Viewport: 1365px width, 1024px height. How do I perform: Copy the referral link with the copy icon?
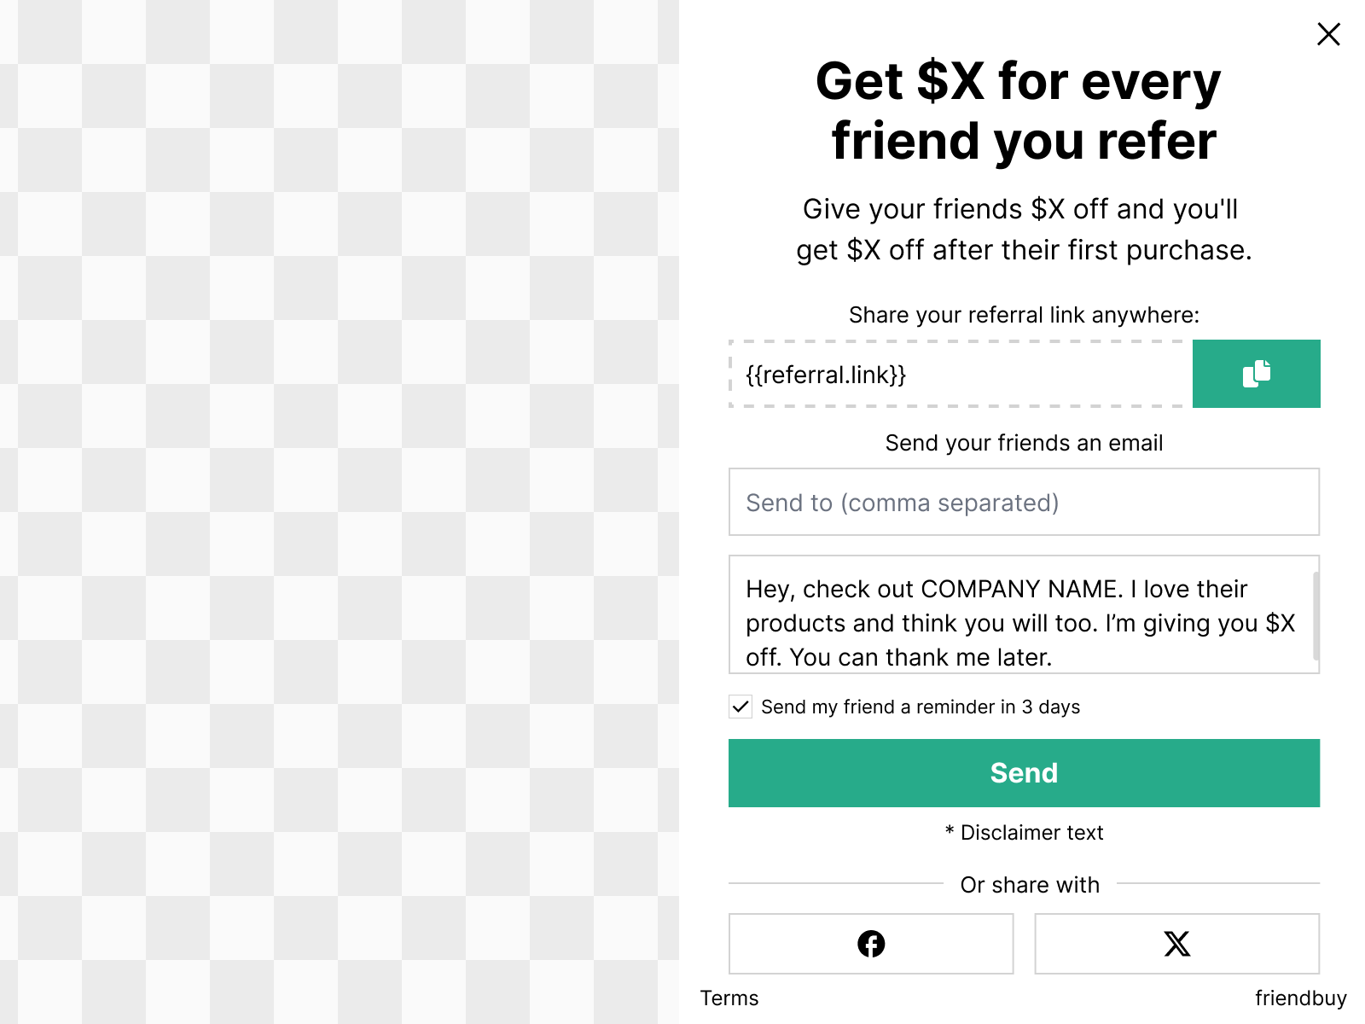(x=1256, y=374)
